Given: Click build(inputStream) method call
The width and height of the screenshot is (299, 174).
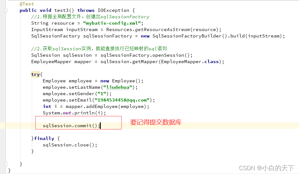Looking at the screenshot, I should tap(256, 36).
